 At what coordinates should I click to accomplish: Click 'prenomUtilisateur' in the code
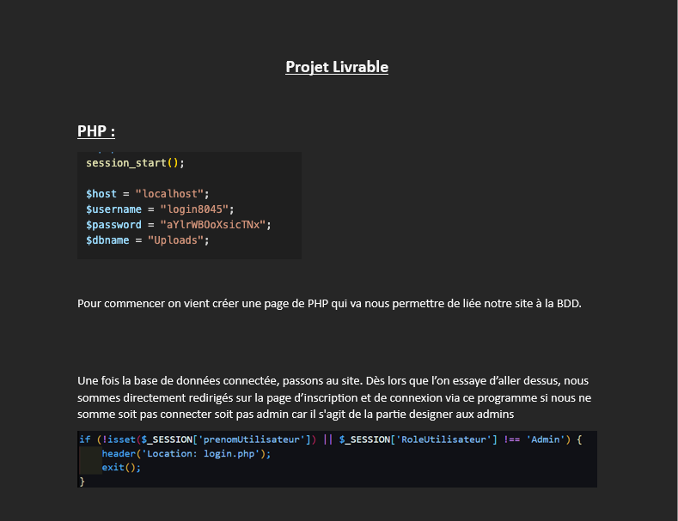click(x=251, y=439)
